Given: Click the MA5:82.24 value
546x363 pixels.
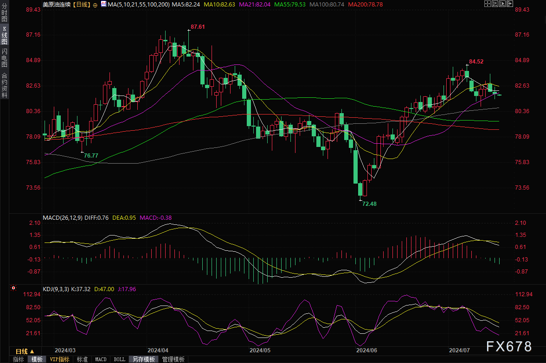Looking at the screenshot, I should click(x=186, y=5).
